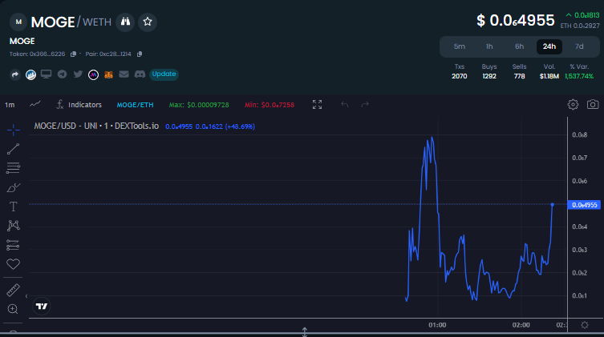Screen dimensions: 604x337
Task: Open the Telegram link icon
Action: (x=62, y=74)
